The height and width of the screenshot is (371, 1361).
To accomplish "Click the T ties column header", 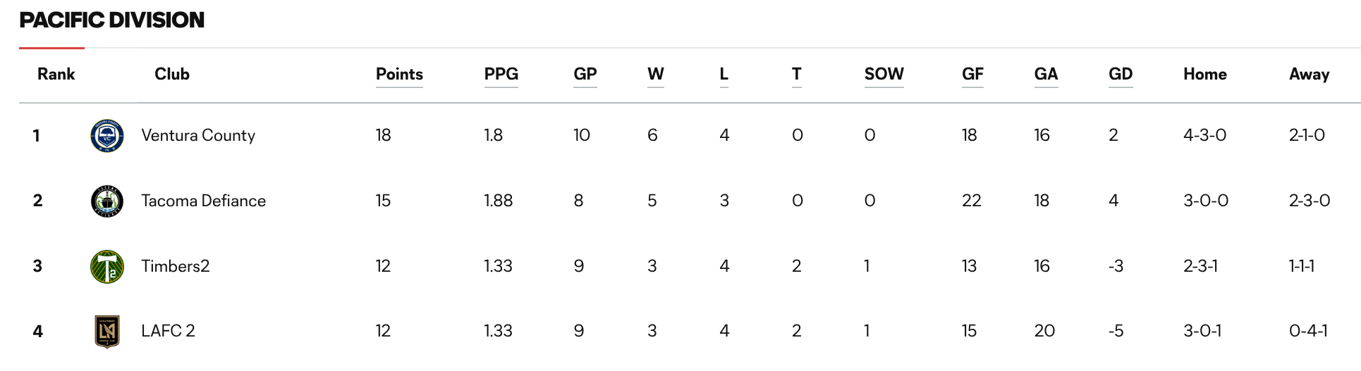I will click(796, 74).
